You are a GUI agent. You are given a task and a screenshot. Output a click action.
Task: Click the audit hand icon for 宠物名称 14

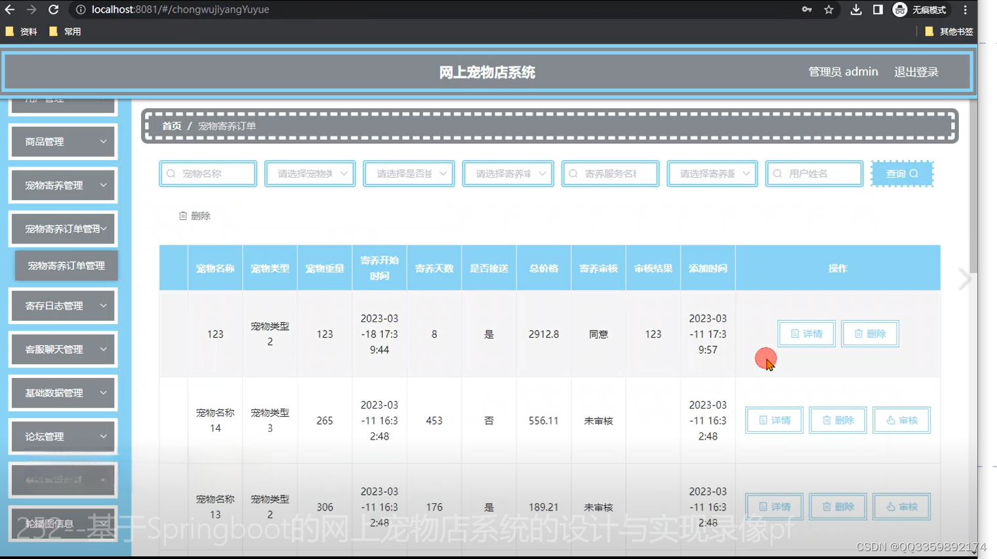pyautogui.click(x=891, y=421)
